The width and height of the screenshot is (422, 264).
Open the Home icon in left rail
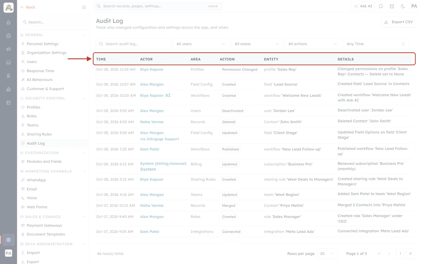[8, 22]
